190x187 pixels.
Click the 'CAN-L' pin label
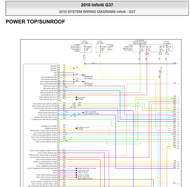[55, 173]
